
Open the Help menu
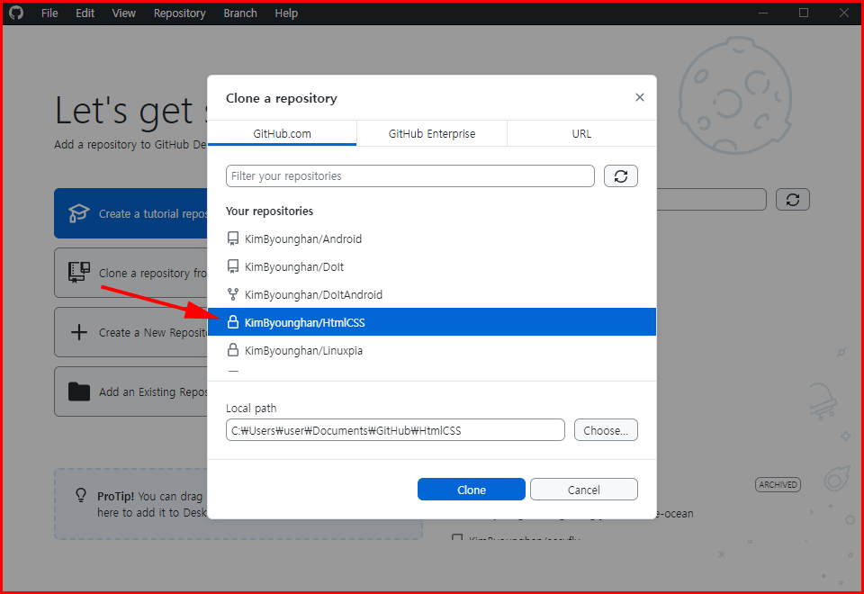coord(286,13)
